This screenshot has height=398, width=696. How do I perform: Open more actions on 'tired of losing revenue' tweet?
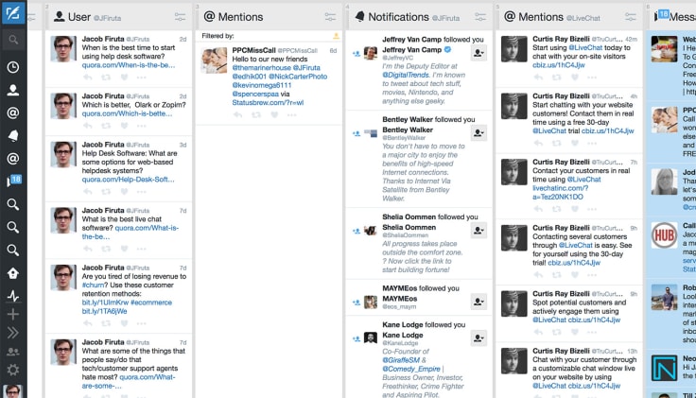pyautogui.click(x=142, y=323)
